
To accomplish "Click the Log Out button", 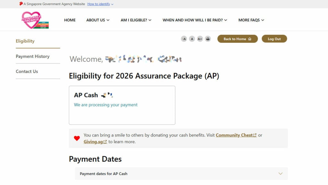I will tap(274, 38).
